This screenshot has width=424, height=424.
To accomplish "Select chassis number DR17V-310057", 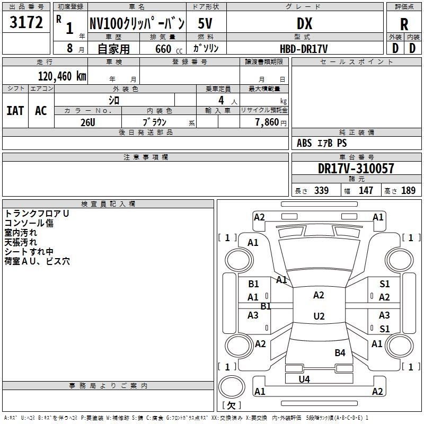I will 356,169.
